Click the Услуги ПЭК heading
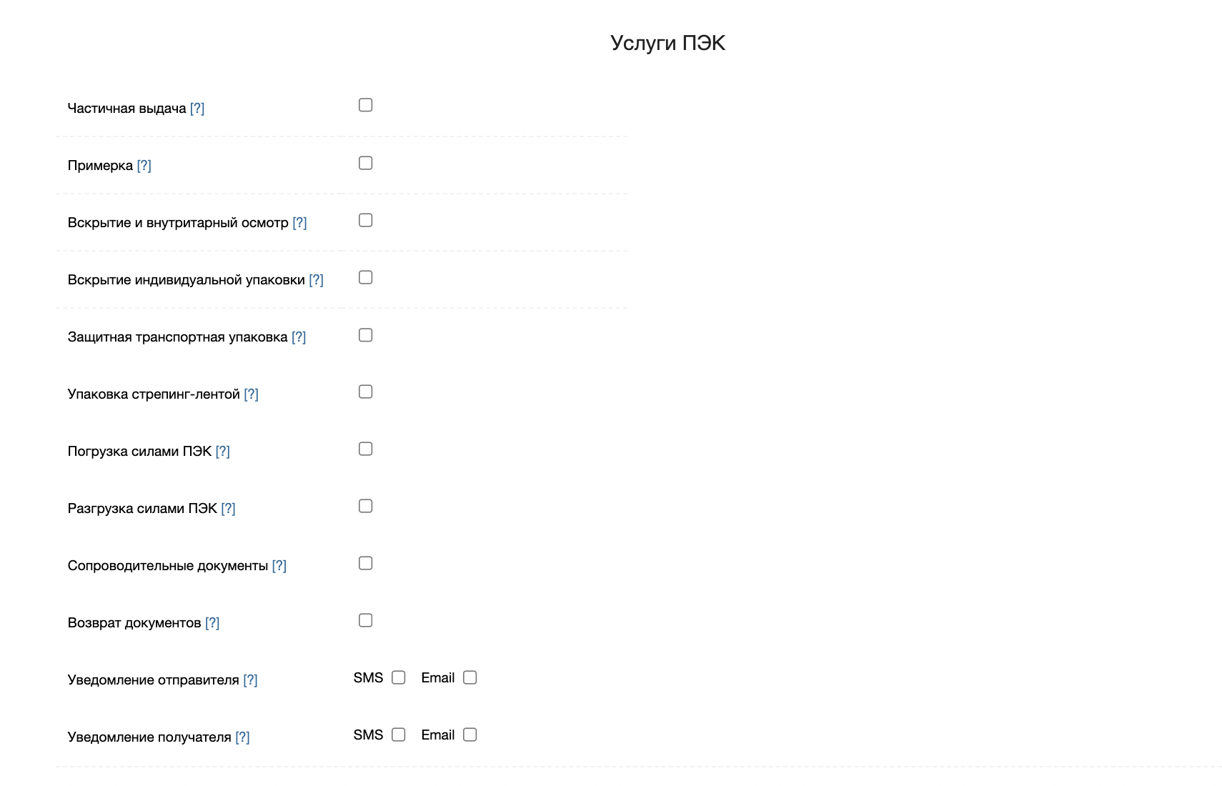Image resolution: width=1222 pixels, height=786 pixels. tap(667, 43)
